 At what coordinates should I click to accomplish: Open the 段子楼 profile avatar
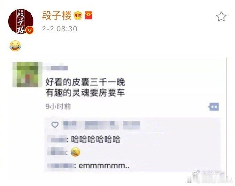[x=21, y=21]
